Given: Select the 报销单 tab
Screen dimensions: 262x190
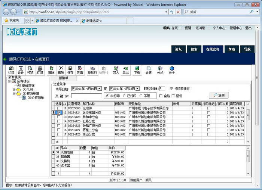Looking at the screenshot, I should point(64,78).
